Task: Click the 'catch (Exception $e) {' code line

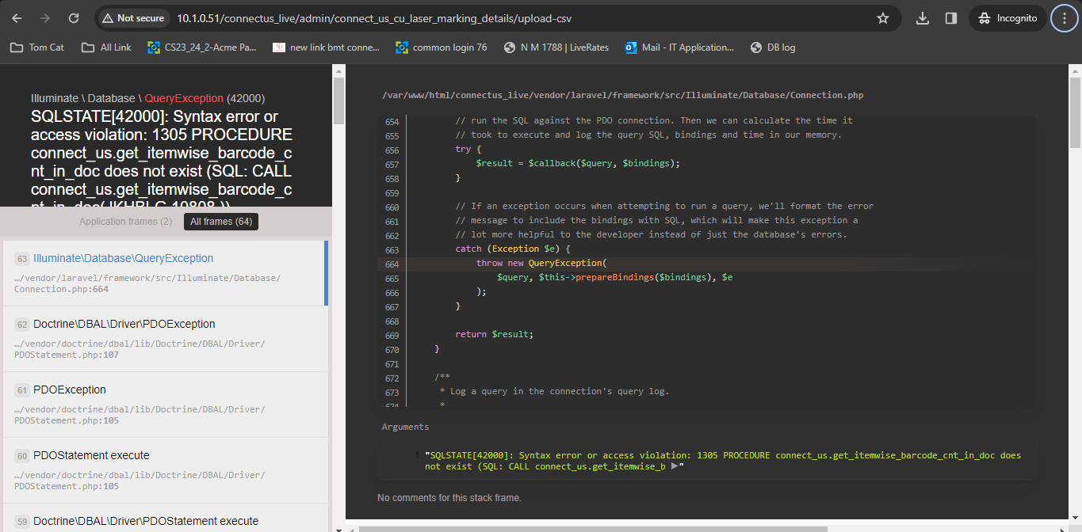Action: [513, 249]
